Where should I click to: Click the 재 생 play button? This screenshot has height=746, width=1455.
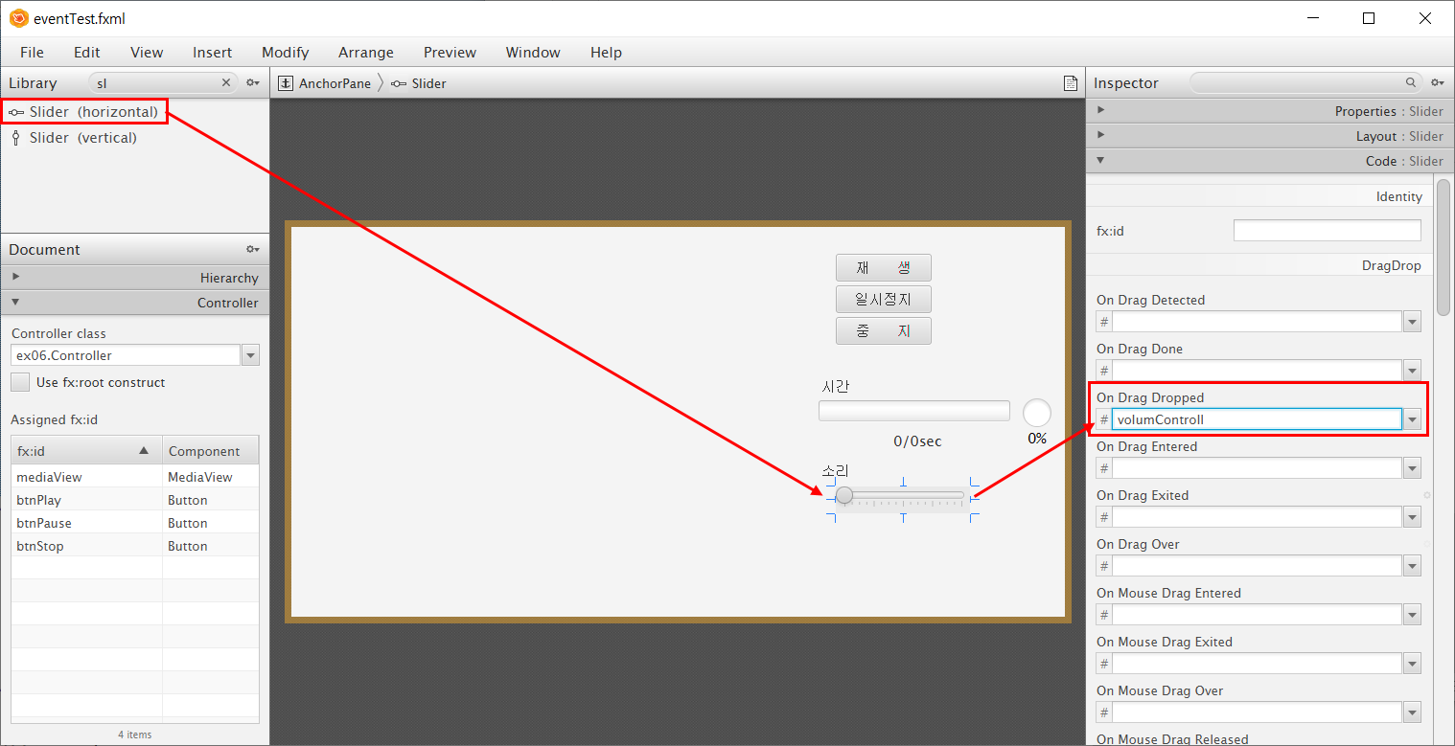(884, 268)
